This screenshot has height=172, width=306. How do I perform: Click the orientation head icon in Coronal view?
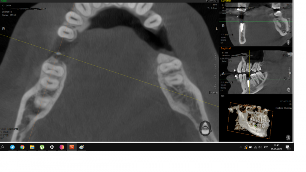tap(288, 42)
